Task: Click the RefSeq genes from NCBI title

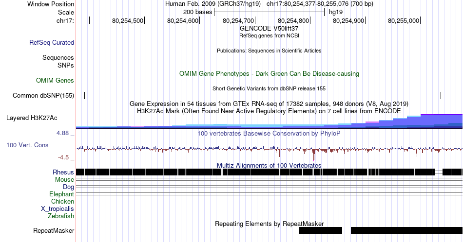Action: coord(269,35)
